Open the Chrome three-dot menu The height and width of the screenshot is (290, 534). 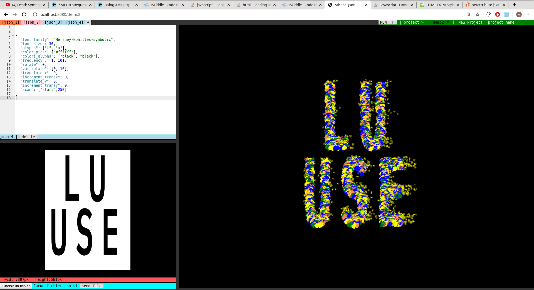(528, 14)
